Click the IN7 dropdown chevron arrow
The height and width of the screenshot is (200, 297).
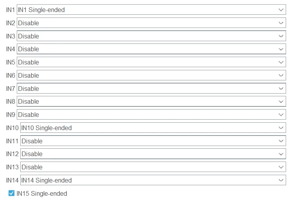pos(281,89)
